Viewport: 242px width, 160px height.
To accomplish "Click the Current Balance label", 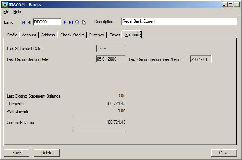I will [20, 123].
